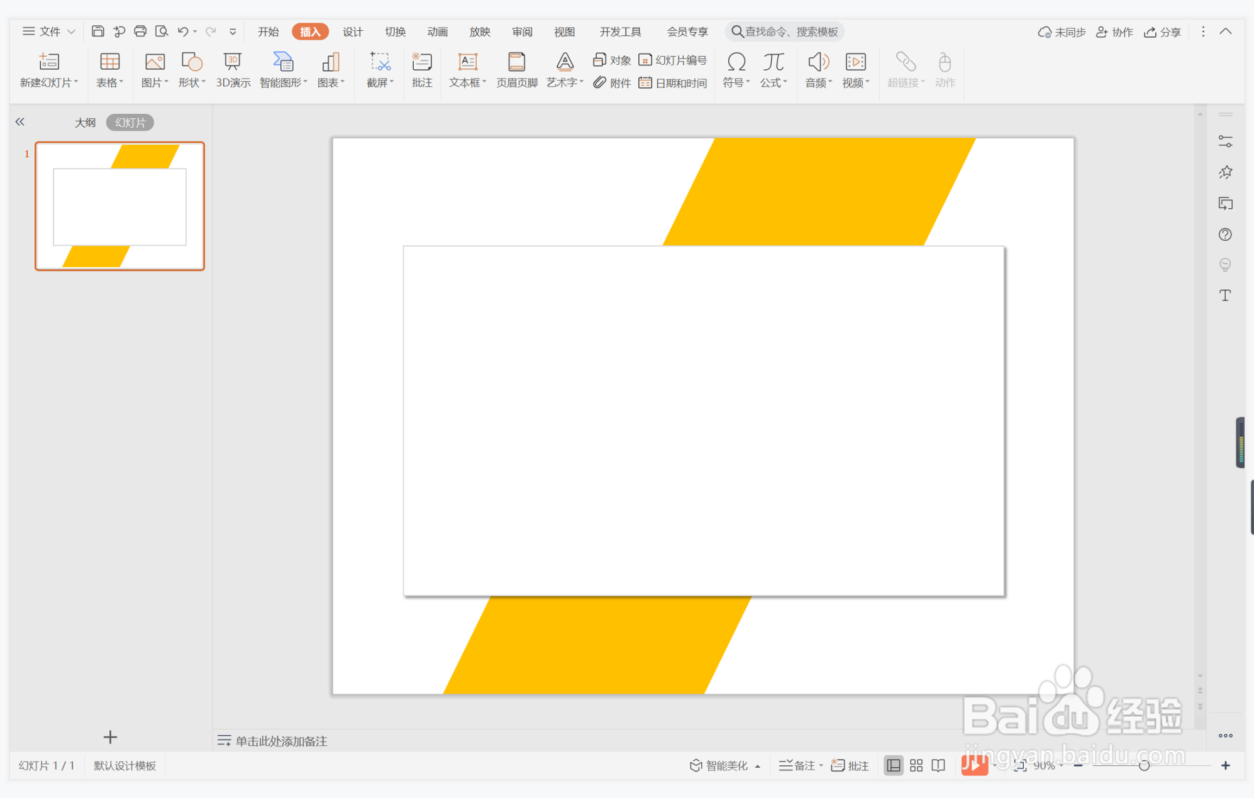Screen dimensions: 1254x798
Task: Open the 设计 design tab
Action: [x=352, y=31]
